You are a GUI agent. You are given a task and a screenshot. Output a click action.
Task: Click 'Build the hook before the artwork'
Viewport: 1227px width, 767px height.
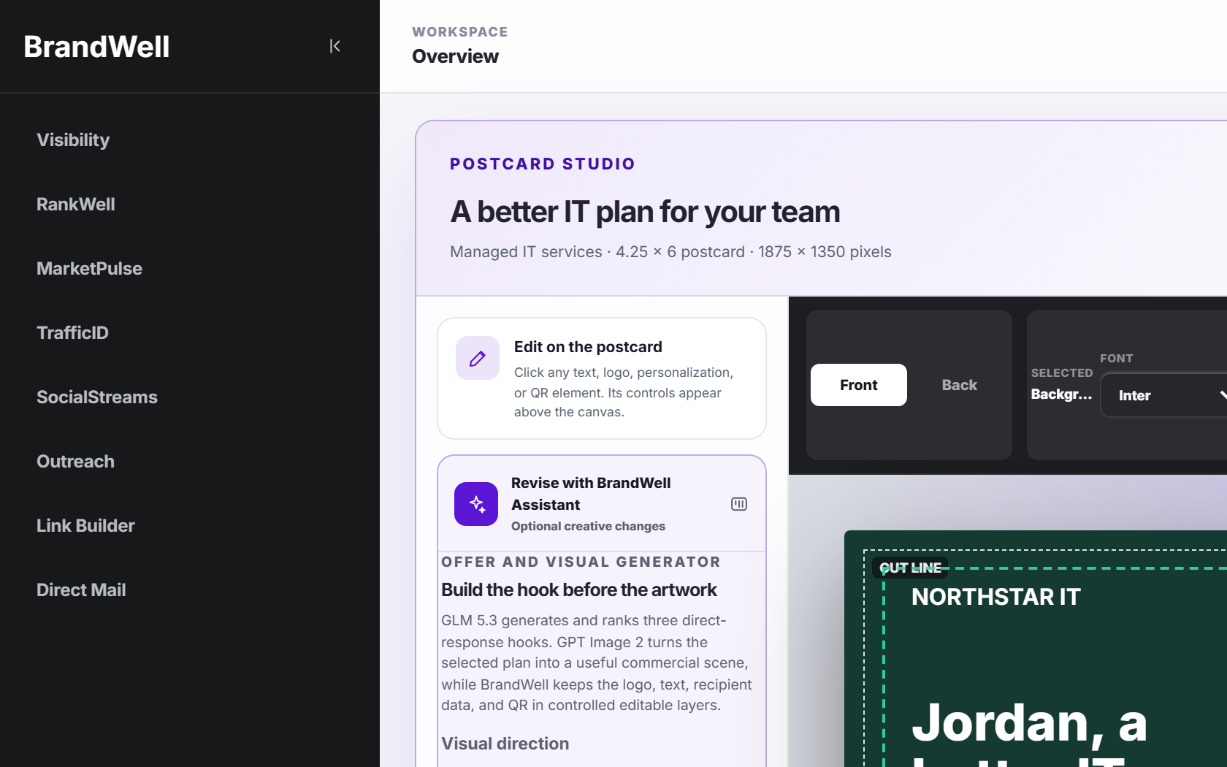tap(579, 589)
